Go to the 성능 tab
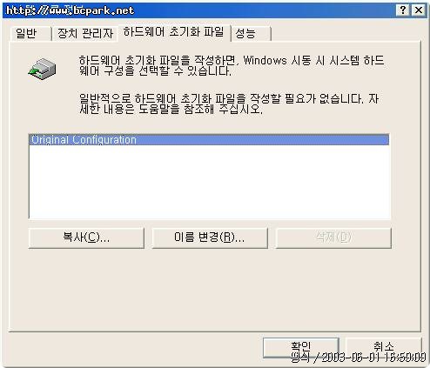This screenshot has height=368, width=430. click(x=252, y=33)
